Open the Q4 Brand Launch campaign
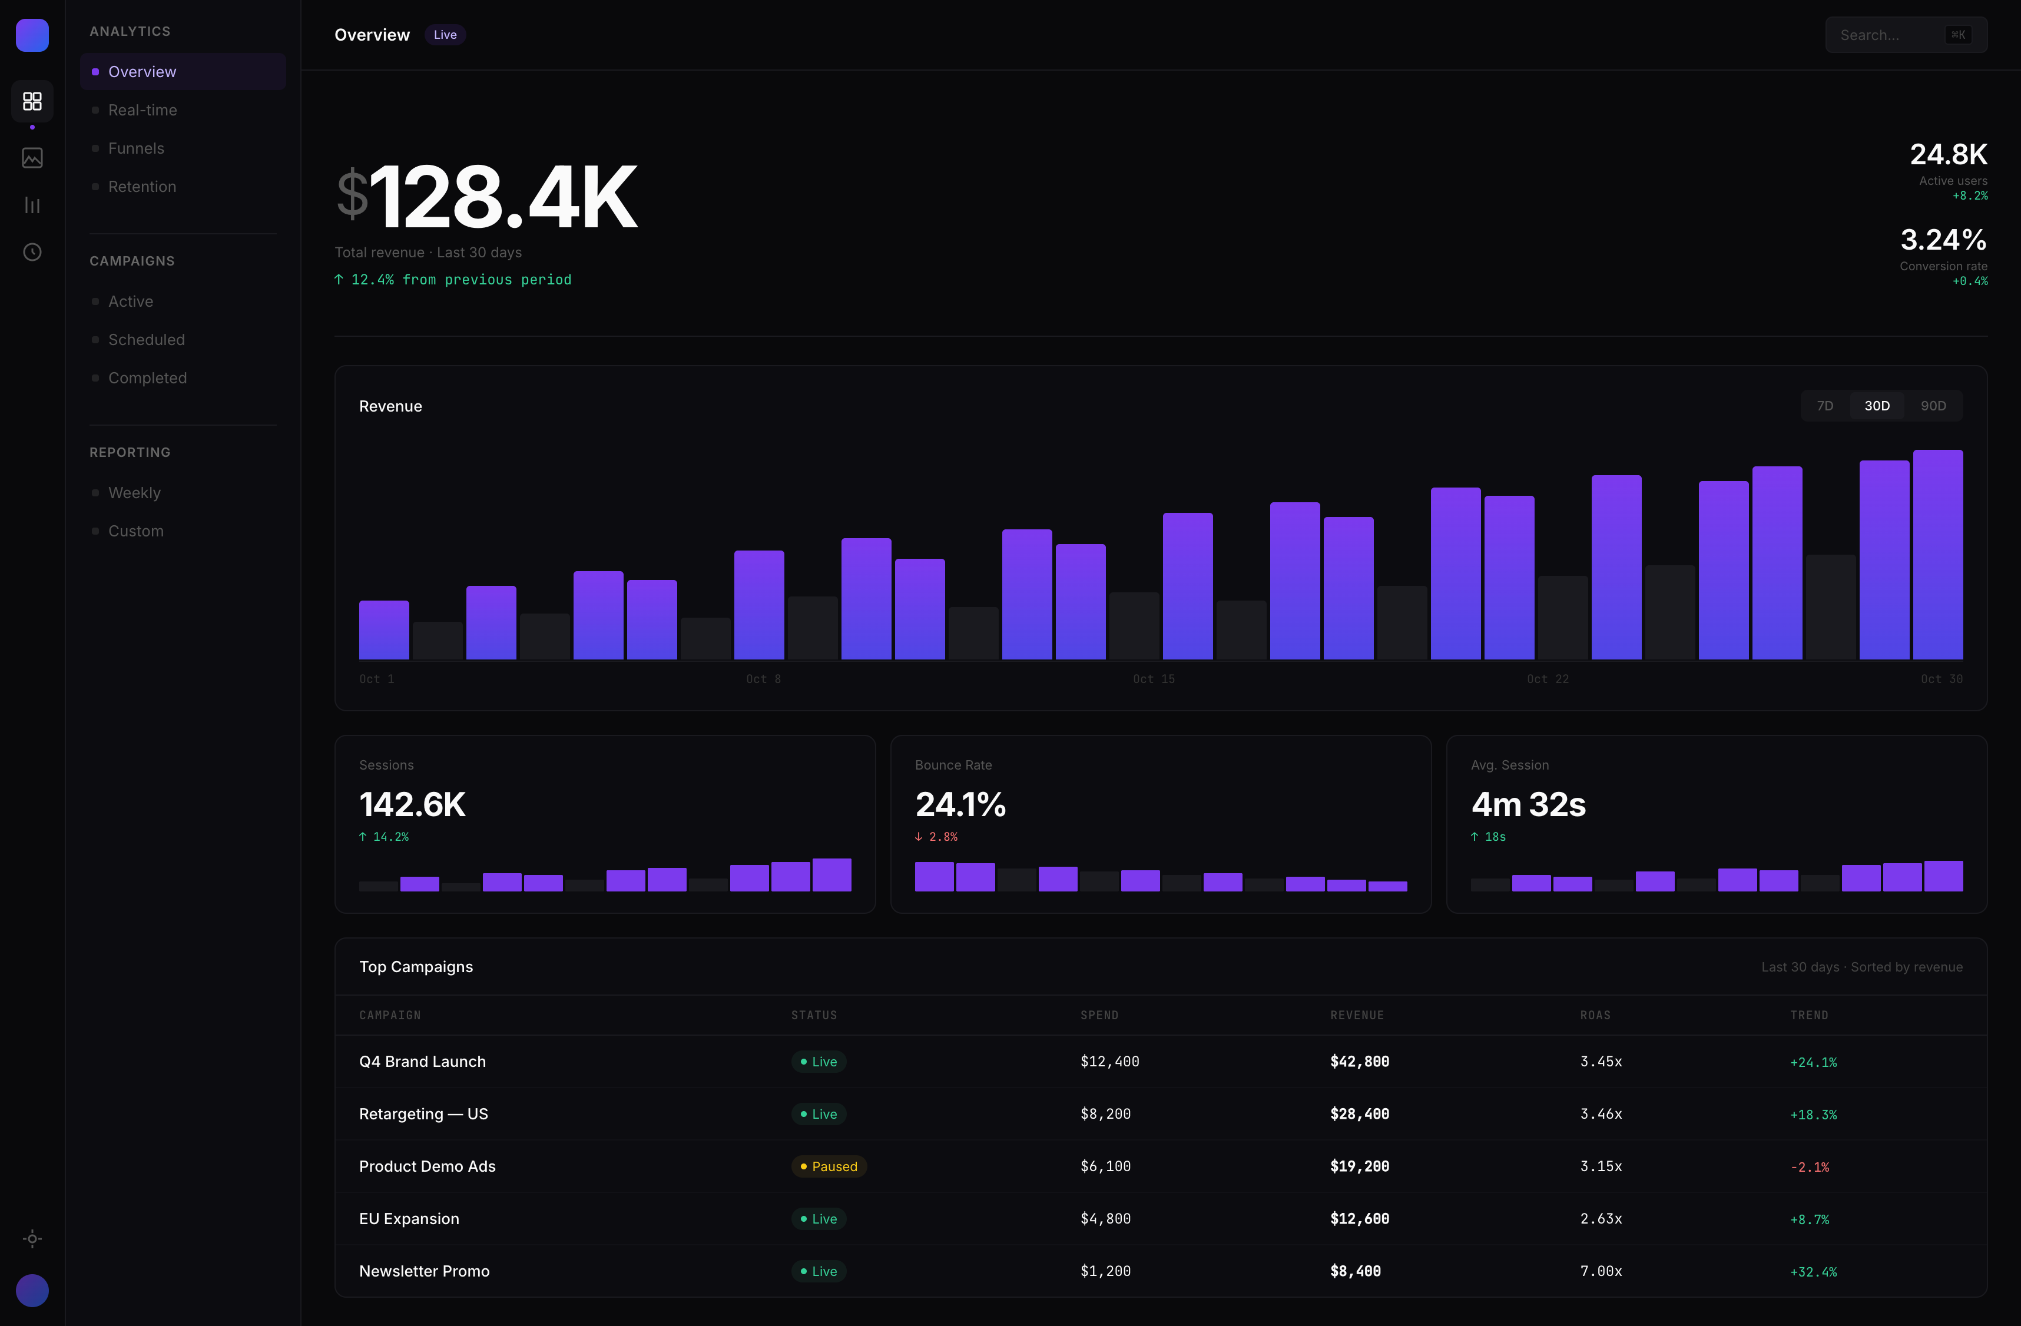2021x1326 pixels. coord(422,1061)
